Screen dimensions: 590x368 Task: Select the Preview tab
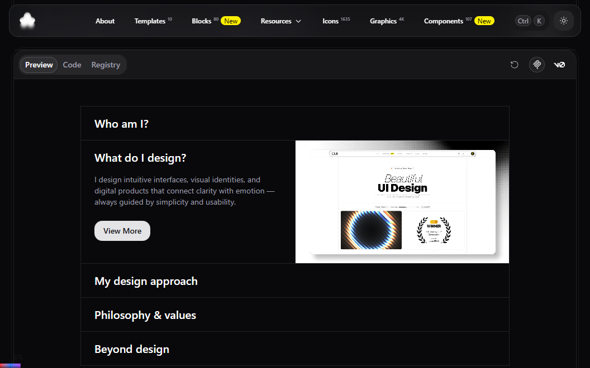coord(39,65)
